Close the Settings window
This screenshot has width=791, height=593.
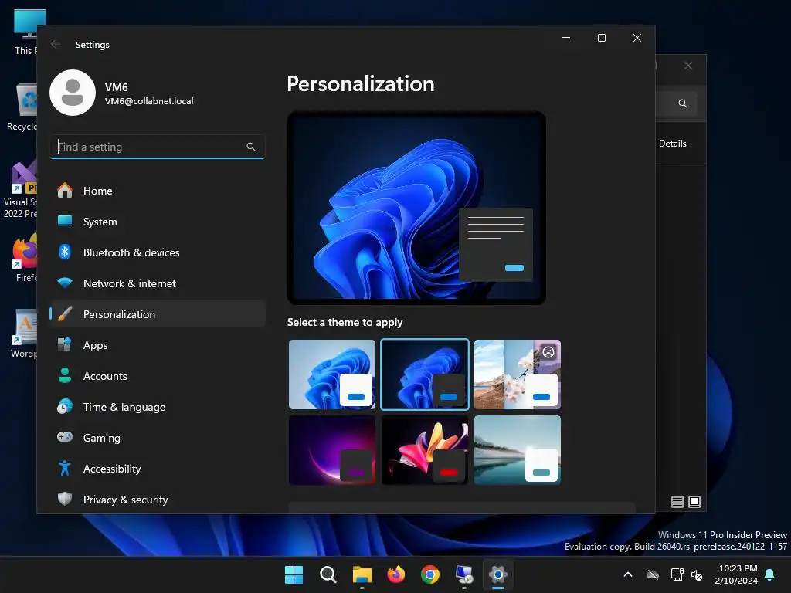pos(637,38)
